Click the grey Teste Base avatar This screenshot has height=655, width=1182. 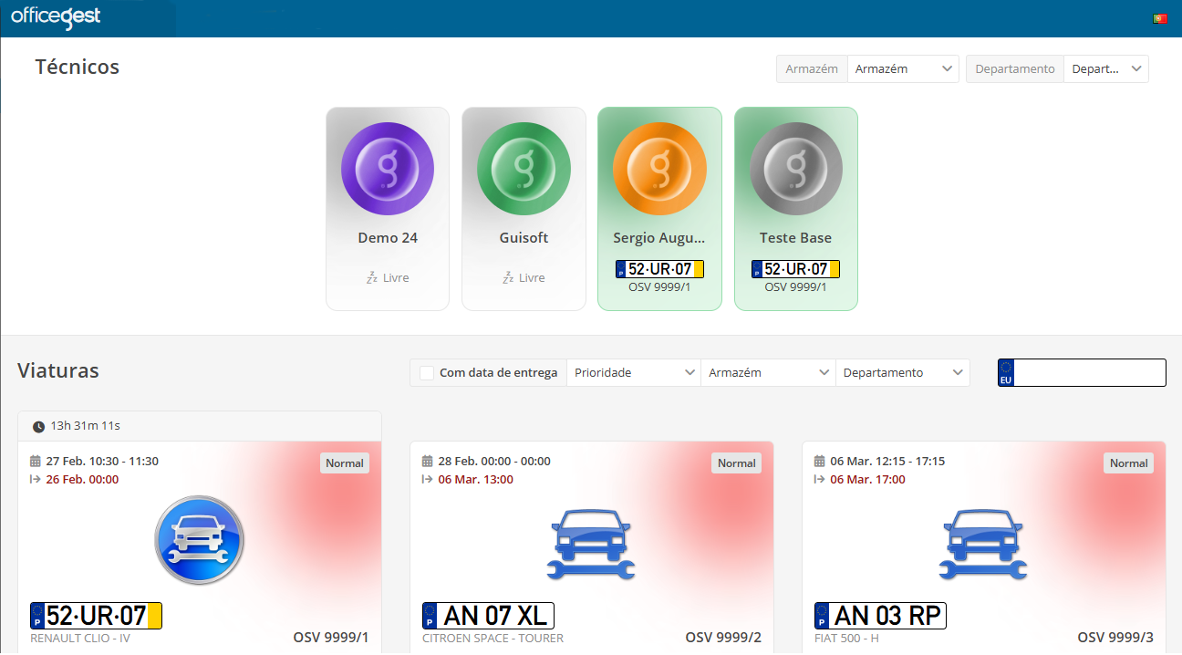[795, 169]
